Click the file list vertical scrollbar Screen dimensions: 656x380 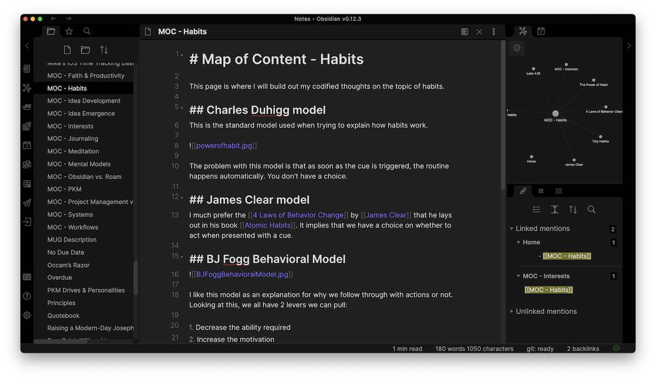pos(136,277)
